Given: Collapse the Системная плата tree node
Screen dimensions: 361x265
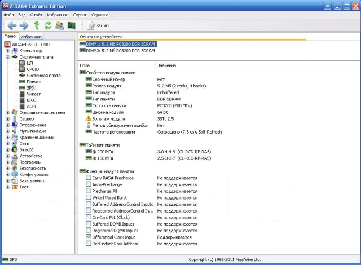Looking at the screenshot, I should 7,57.
